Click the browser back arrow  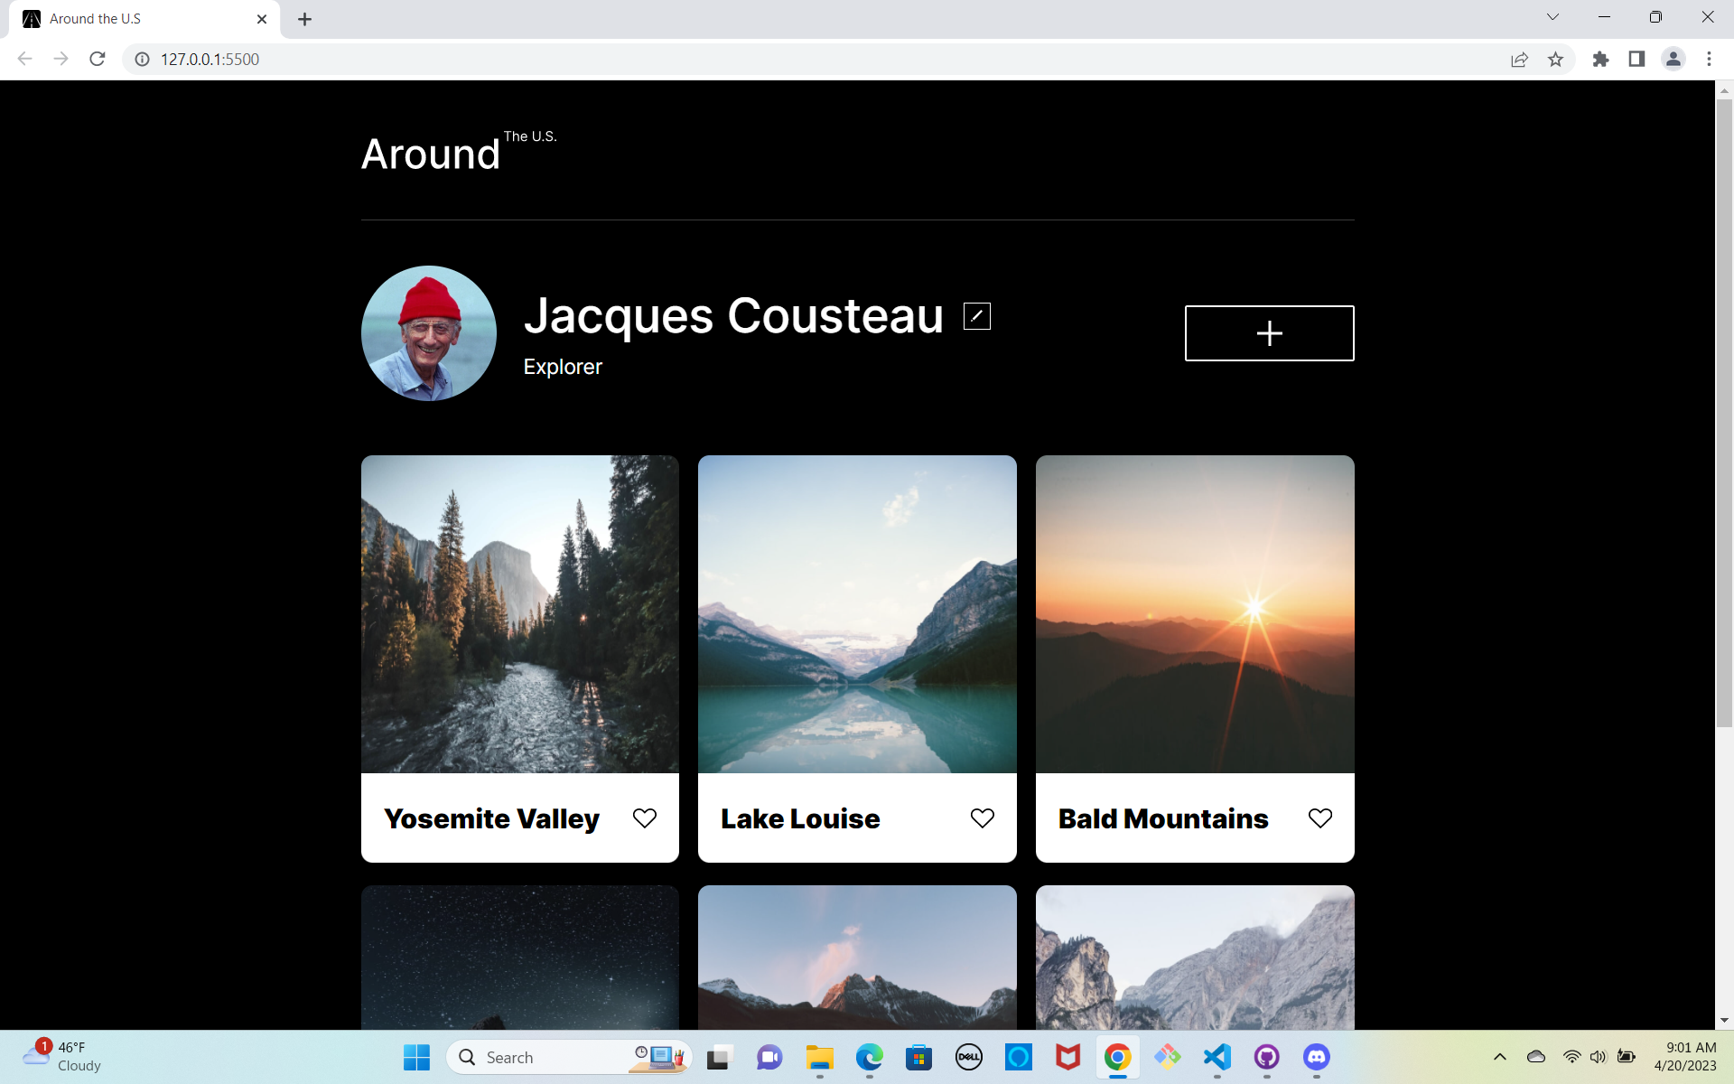[x=23, y=59]
